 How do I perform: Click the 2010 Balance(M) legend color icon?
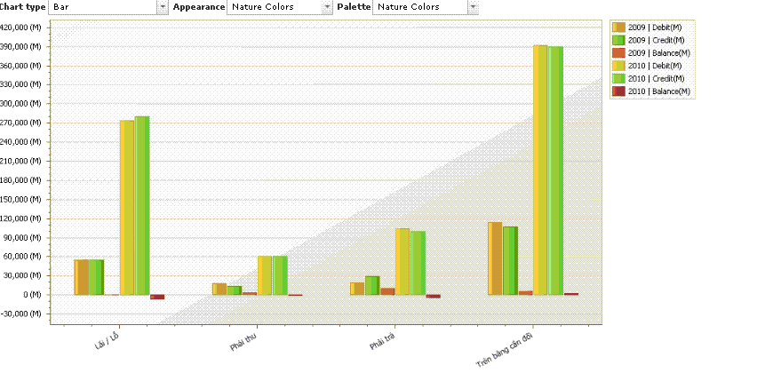click(x=619, y=91)
